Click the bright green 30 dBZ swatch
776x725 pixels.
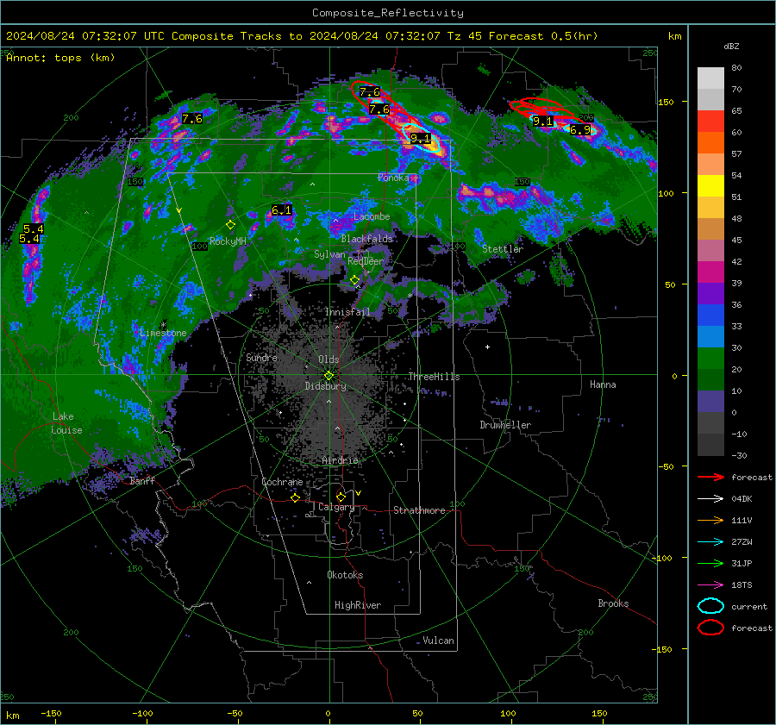pos(710,359)
